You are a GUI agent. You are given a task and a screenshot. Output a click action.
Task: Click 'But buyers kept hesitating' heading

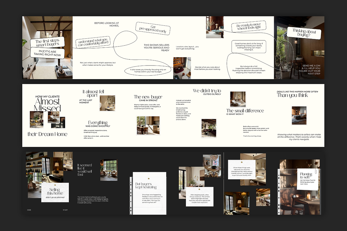pos(146,185)
